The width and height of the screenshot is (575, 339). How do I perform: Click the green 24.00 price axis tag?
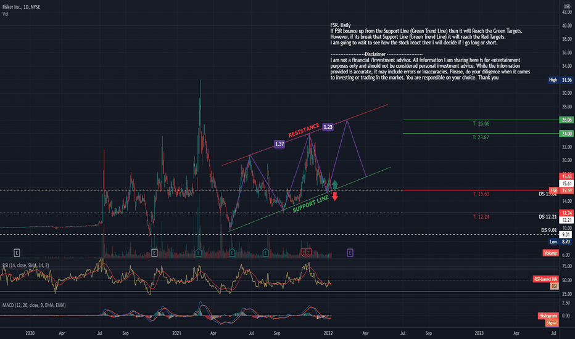(x=566, y=133)
